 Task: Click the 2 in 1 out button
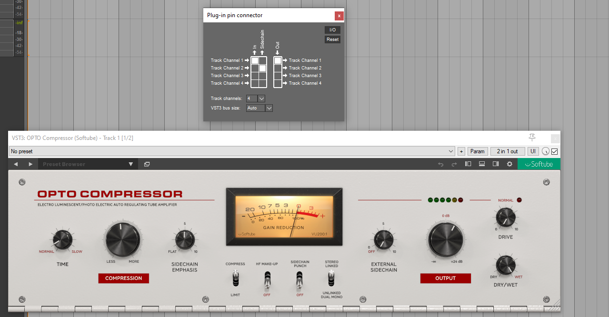508,151
